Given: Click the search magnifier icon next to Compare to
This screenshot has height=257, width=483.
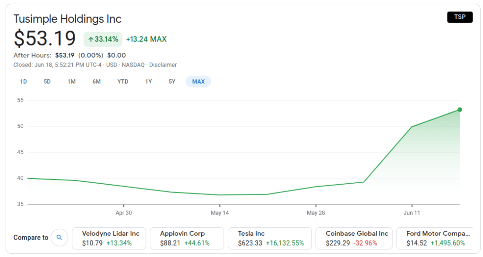Looking at the screenshot, I should pos(59,237).
